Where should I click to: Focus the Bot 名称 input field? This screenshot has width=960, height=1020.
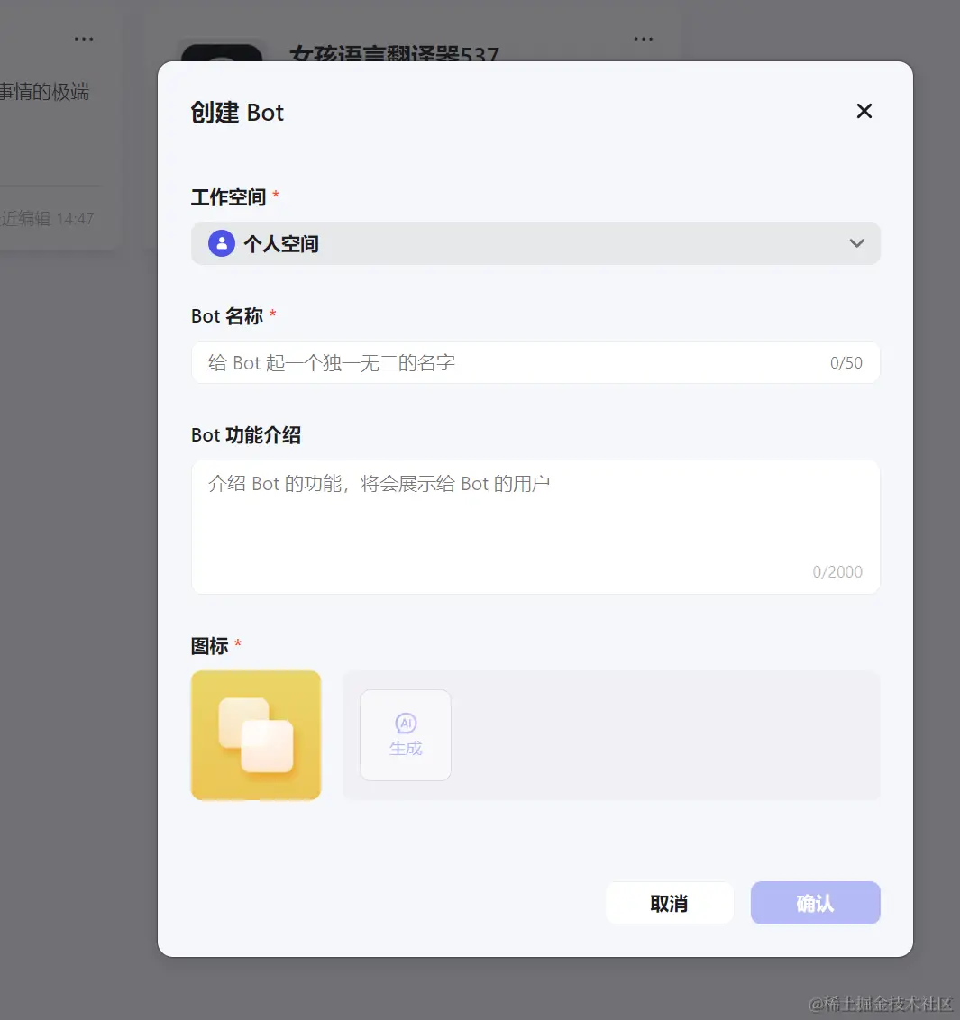coord(535,362)
